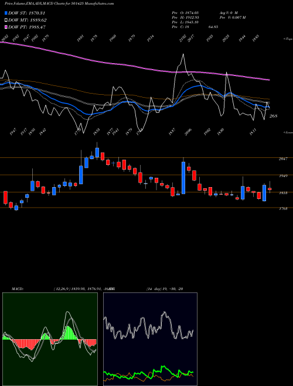Click the MACD (12,26,9) parameter values
The height and width of the screenshot is (386, 293).
click(84, 289)
